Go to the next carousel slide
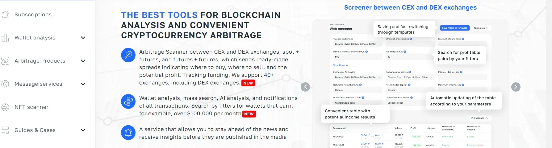The height and width of the screenshot is (148, 552). pyautogui.click(x=516, y=87)
